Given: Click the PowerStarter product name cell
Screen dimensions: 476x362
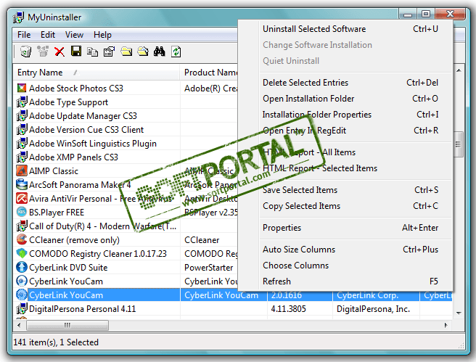Looking at the screenshot, I should (x=209, y=268).
